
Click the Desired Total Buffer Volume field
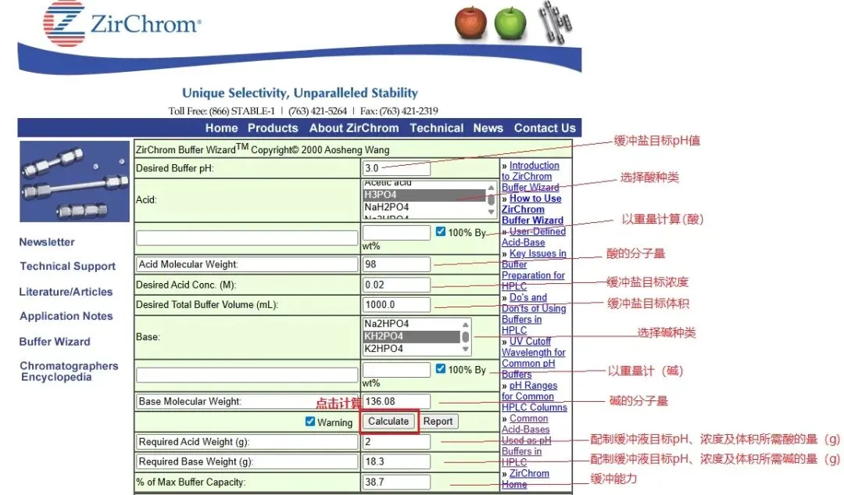click(396, 304)
